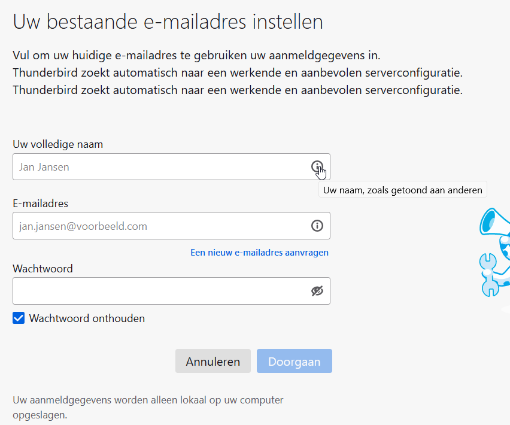Image resolution: width=510 pixels, height=425 pixels.
Task: Open 'Een nieuw e-mailadres aanvragen' link
Action: 259,253
